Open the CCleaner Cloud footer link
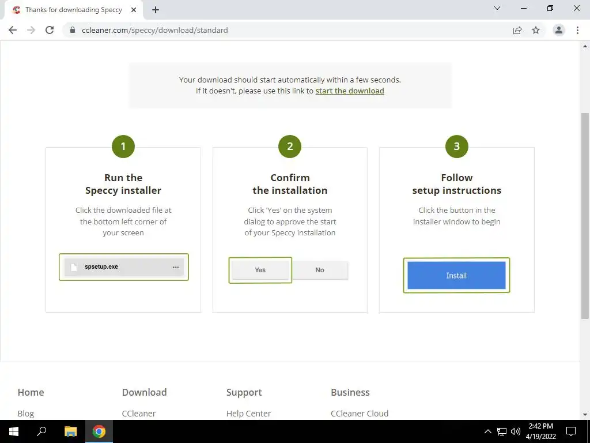The image size is (590, 443). click(x=360, y=413)
